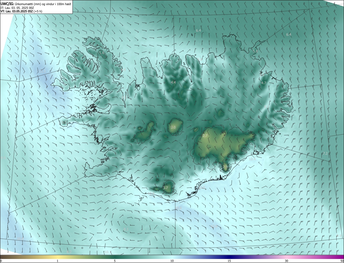Click the 4.7 value in east Iceland
The width and height of the screenshot is (344, 263).
point(263,83)
